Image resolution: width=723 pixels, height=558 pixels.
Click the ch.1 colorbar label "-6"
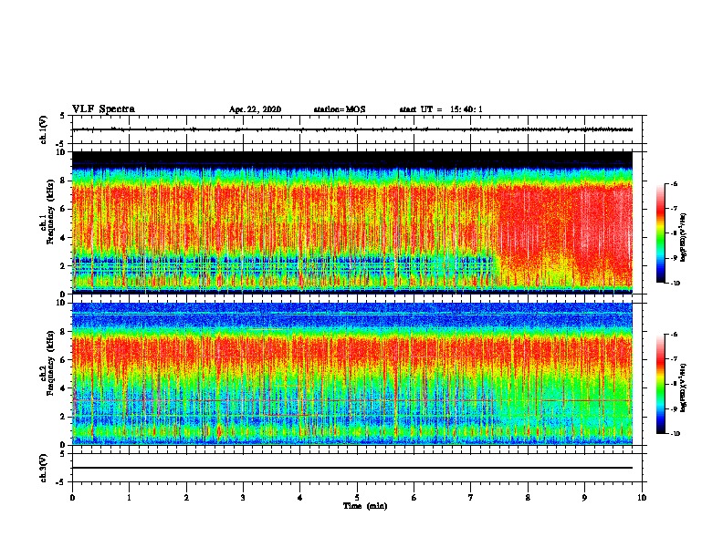[674, 184]
